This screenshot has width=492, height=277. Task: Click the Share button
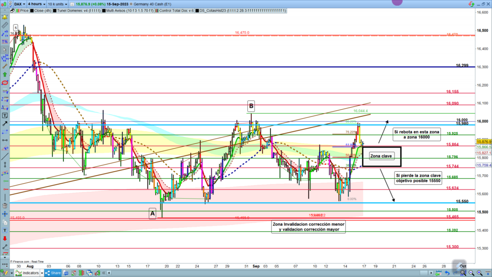click(53, 273)
